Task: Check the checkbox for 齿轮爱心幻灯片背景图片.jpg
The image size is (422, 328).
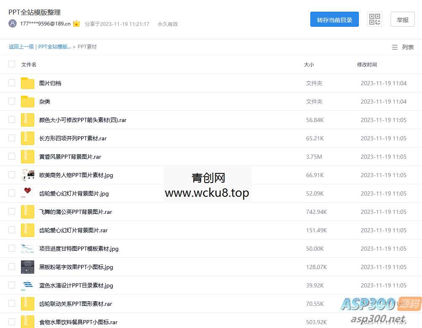Action: (x=12, y=193)
